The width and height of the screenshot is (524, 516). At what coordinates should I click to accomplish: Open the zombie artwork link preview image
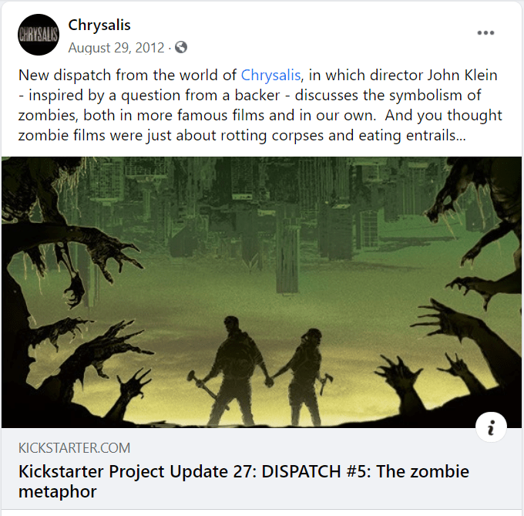tap(261, 292)
